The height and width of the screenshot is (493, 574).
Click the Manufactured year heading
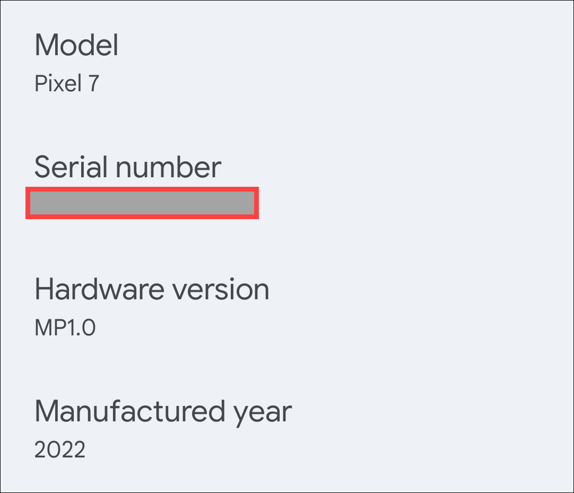point(163,410)
